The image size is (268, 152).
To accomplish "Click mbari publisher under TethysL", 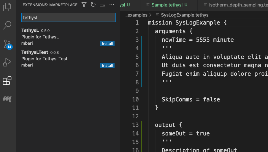I will pyautogui.click(x=27, y=43).
